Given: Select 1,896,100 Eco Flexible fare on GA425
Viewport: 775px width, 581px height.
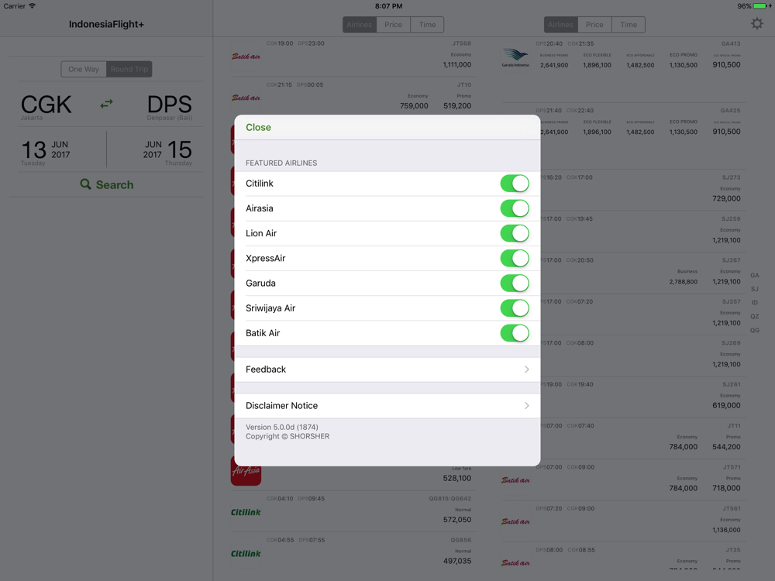Looking at the screenshot, I should click(597, 132).
